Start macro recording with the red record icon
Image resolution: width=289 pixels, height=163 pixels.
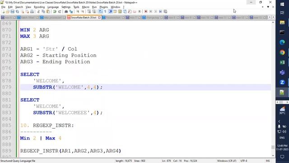[146, 11]
